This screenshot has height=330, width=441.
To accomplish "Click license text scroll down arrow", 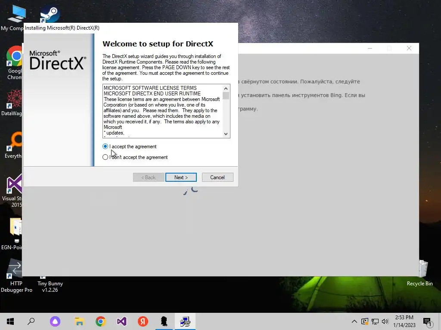I will (x=226, y=134).
